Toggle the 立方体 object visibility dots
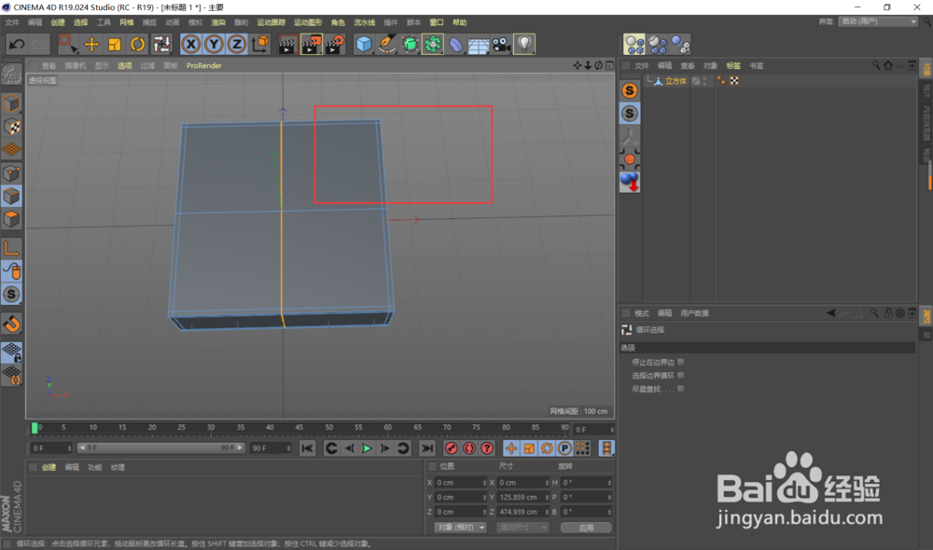This screenshot has width=933, height=550. pyautogui.click(x=705, y=81)
